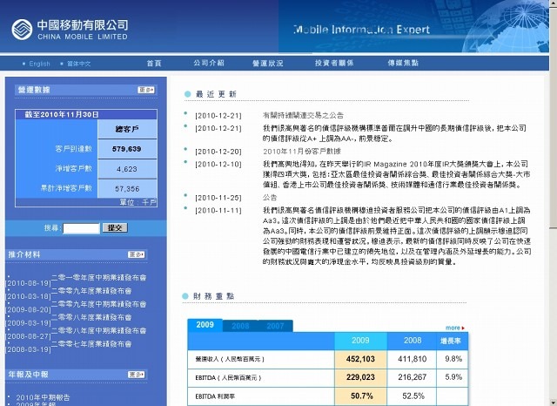The image size is (557, 406).
Task: Click 更多 button beside 年報及中報
Action: click(x=137, y=375)
